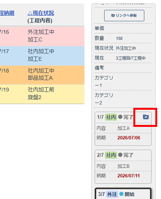
Task: Click the folder icon in リンクへ移動 button
Action: tap(113, 15)
